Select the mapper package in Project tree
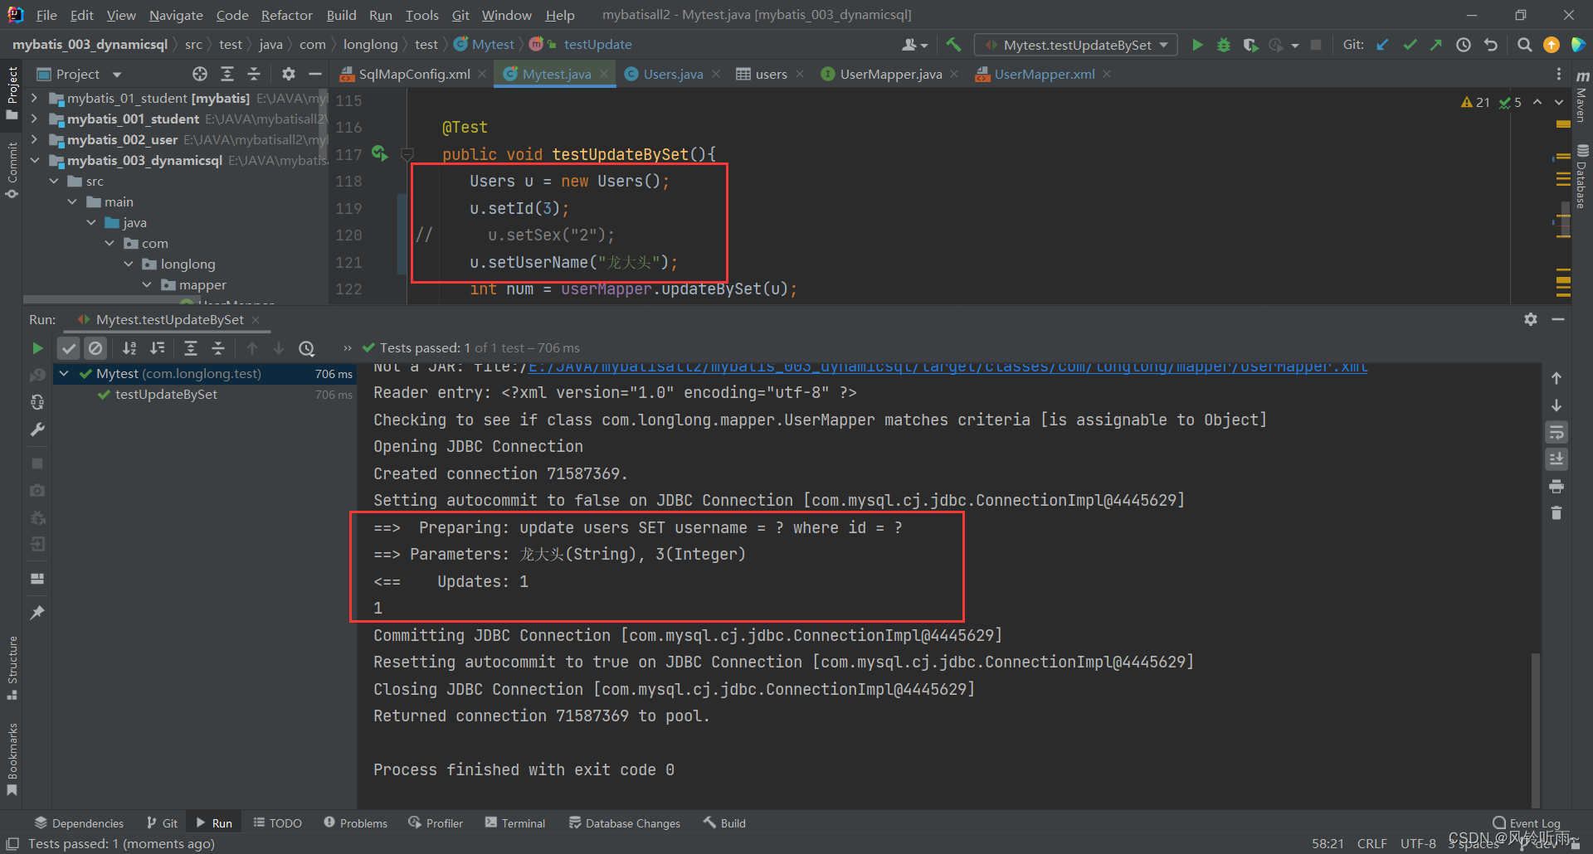 pos(202,284)
